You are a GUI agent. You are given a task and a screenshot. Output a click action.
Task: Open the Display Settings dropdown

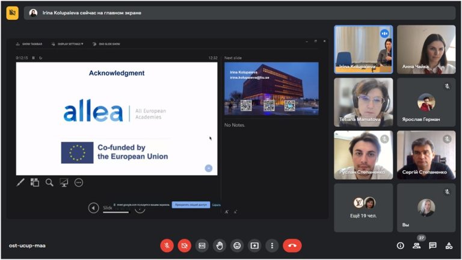pyautogui.click(x=67, y=44)
